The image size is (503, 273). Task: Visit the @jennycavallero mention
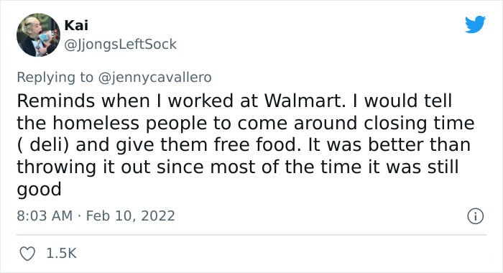click(154, 78)
